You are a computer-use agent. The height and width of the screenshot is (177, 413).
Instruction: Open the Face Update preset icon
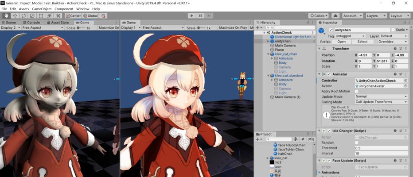coord(400,161)
